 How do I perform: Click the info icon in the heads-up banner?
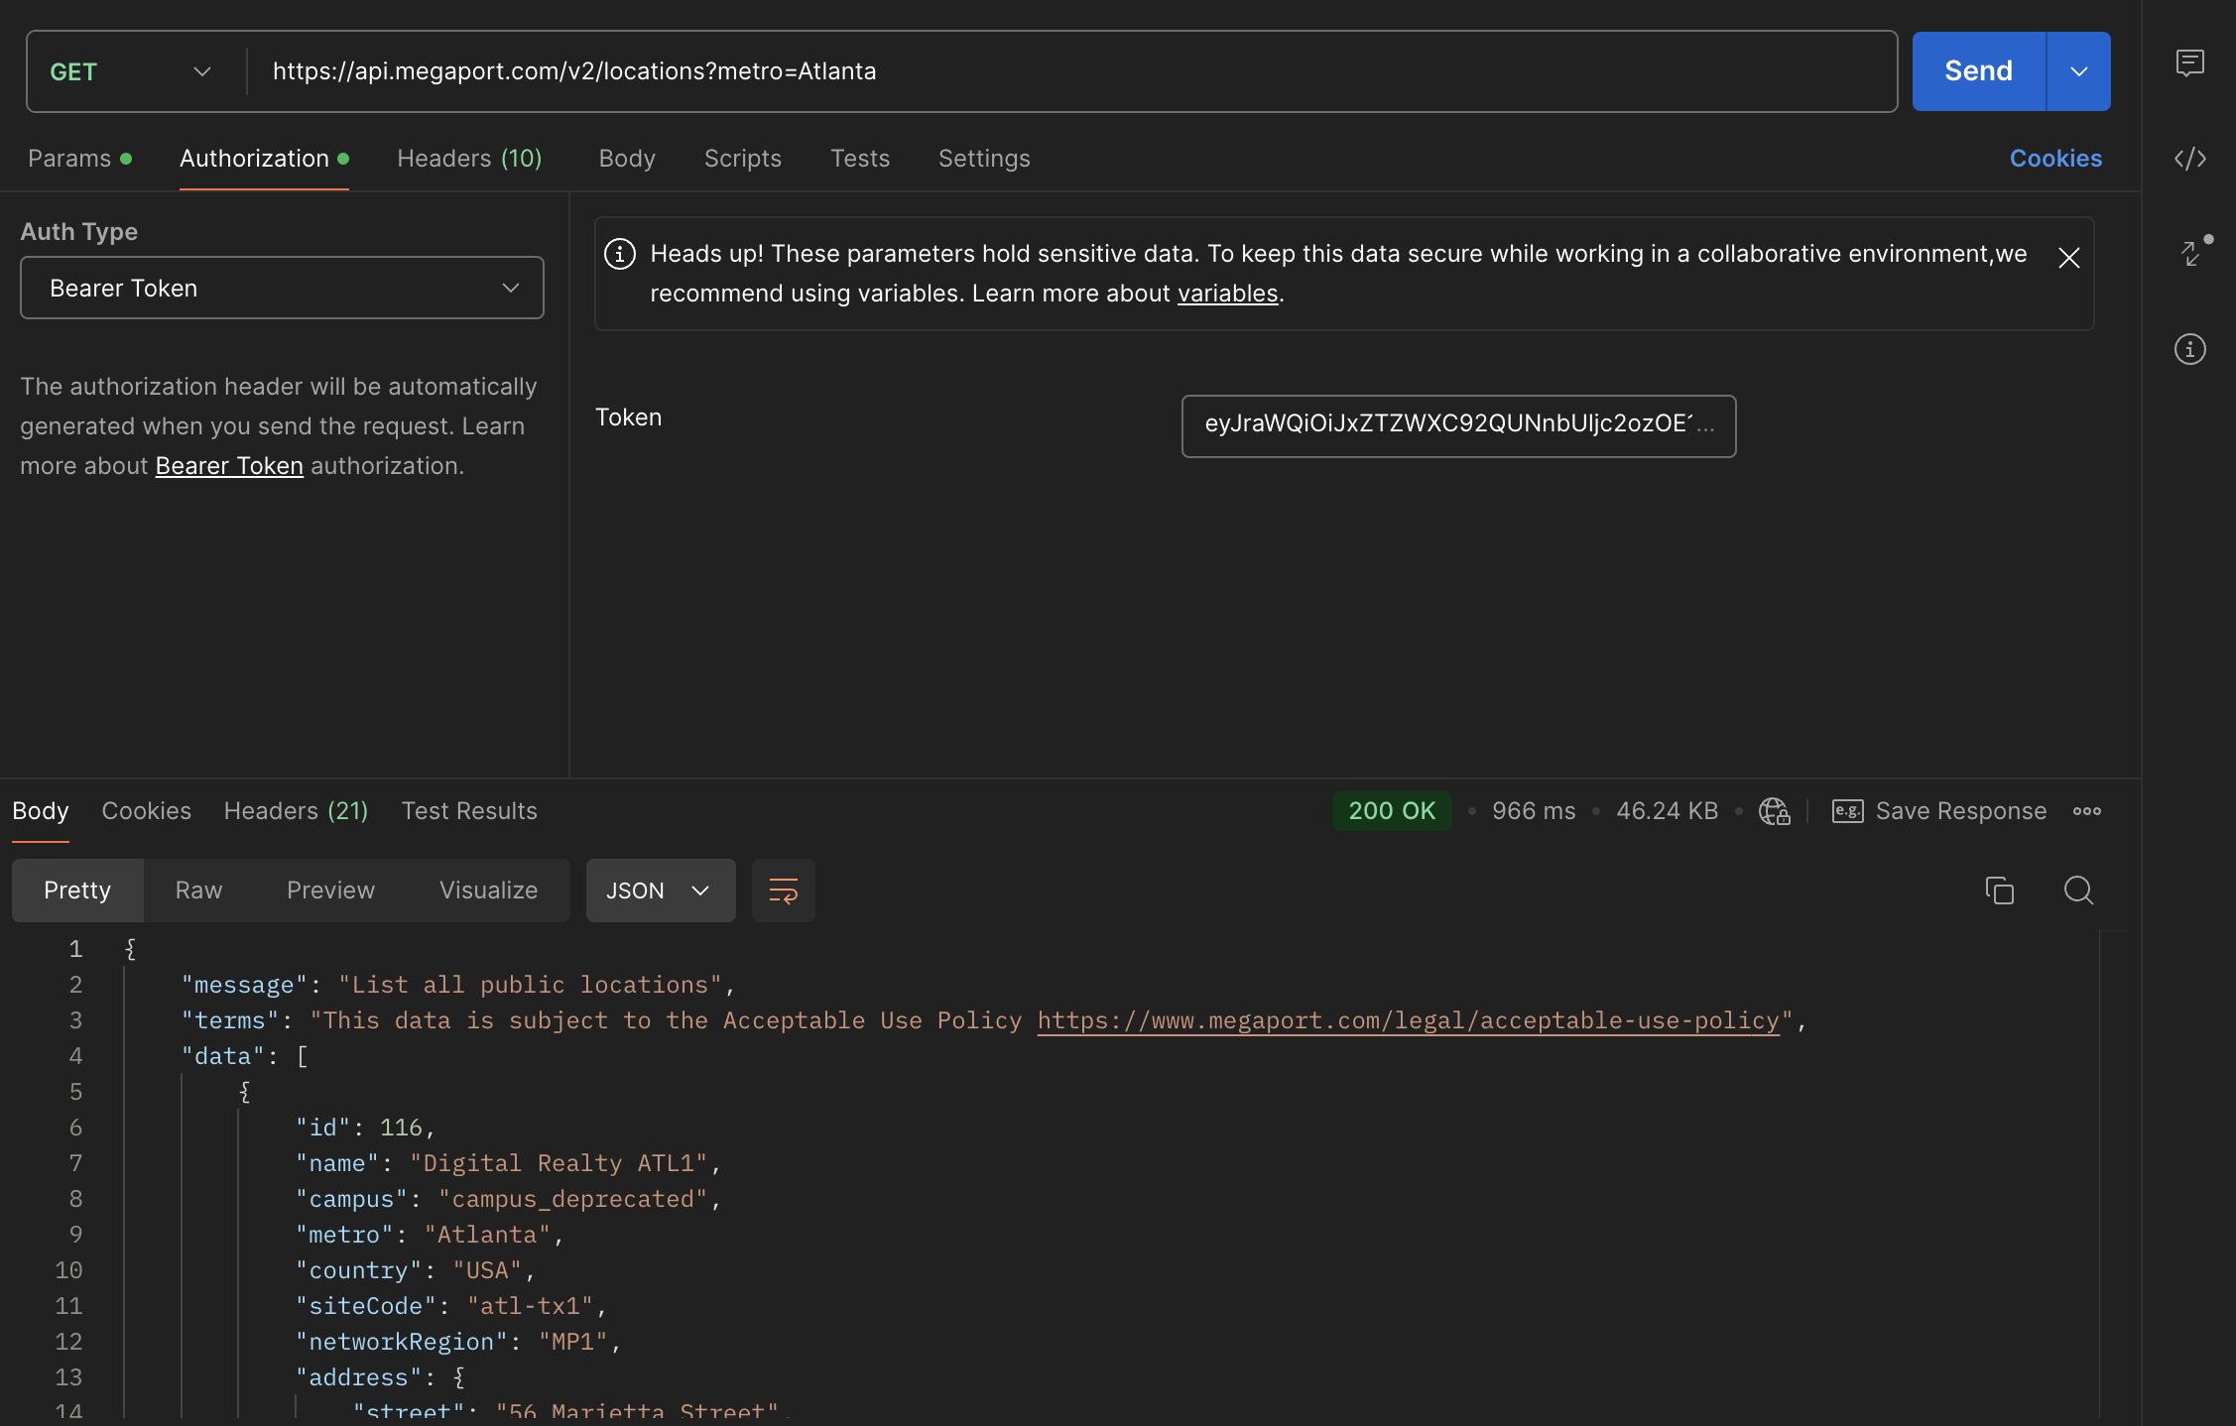click(620, 254)
